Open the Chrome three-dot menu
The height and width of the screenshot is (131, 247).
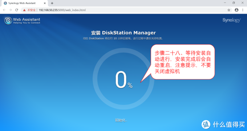point(243,10)
